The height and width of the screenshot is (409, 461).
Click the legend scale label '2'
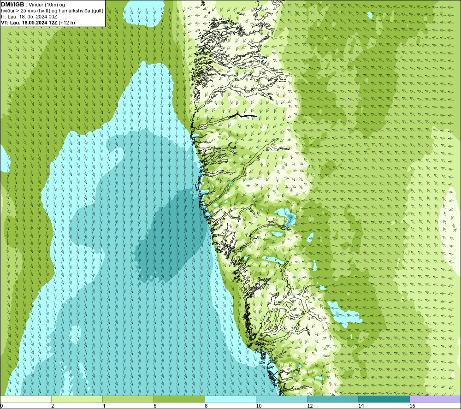click(53, 406)
